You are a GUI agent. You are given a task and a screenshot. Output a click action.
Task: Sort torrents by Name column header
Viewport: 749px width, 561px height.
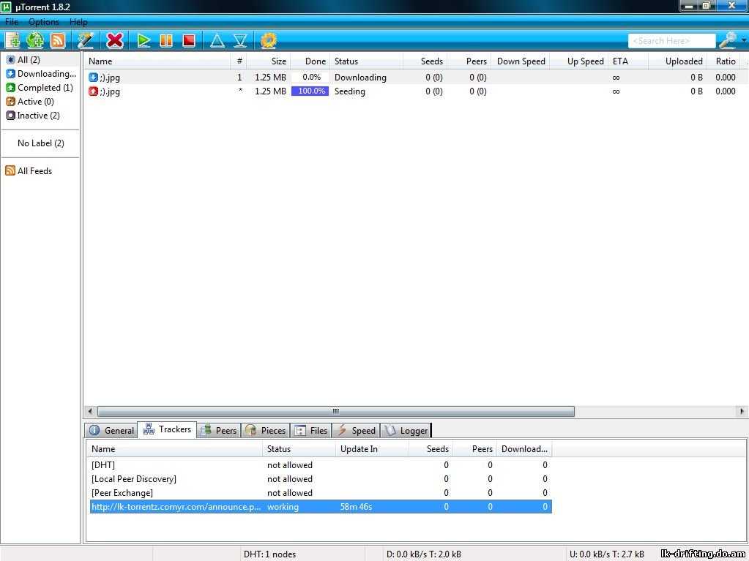159,61
